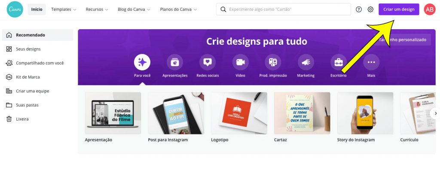Select the Redes sociais heart icon

click(x=208, y=62)
